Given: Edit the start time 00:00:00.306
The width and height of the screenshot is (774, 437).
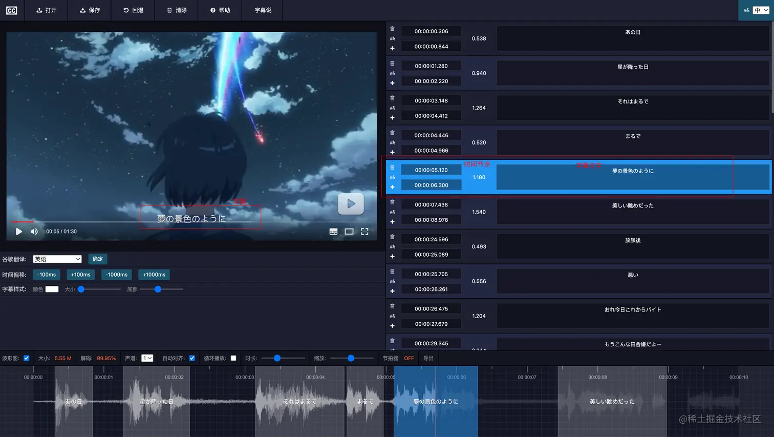Looking at the screenshot, I should [x=431, y=31].
